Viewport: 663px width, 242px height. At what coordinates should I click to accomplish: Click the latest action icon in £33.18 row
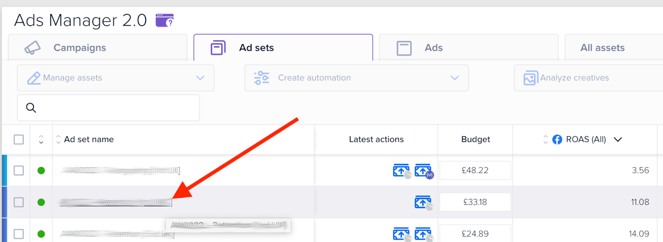pyautogui.click(x=423, y=203)
